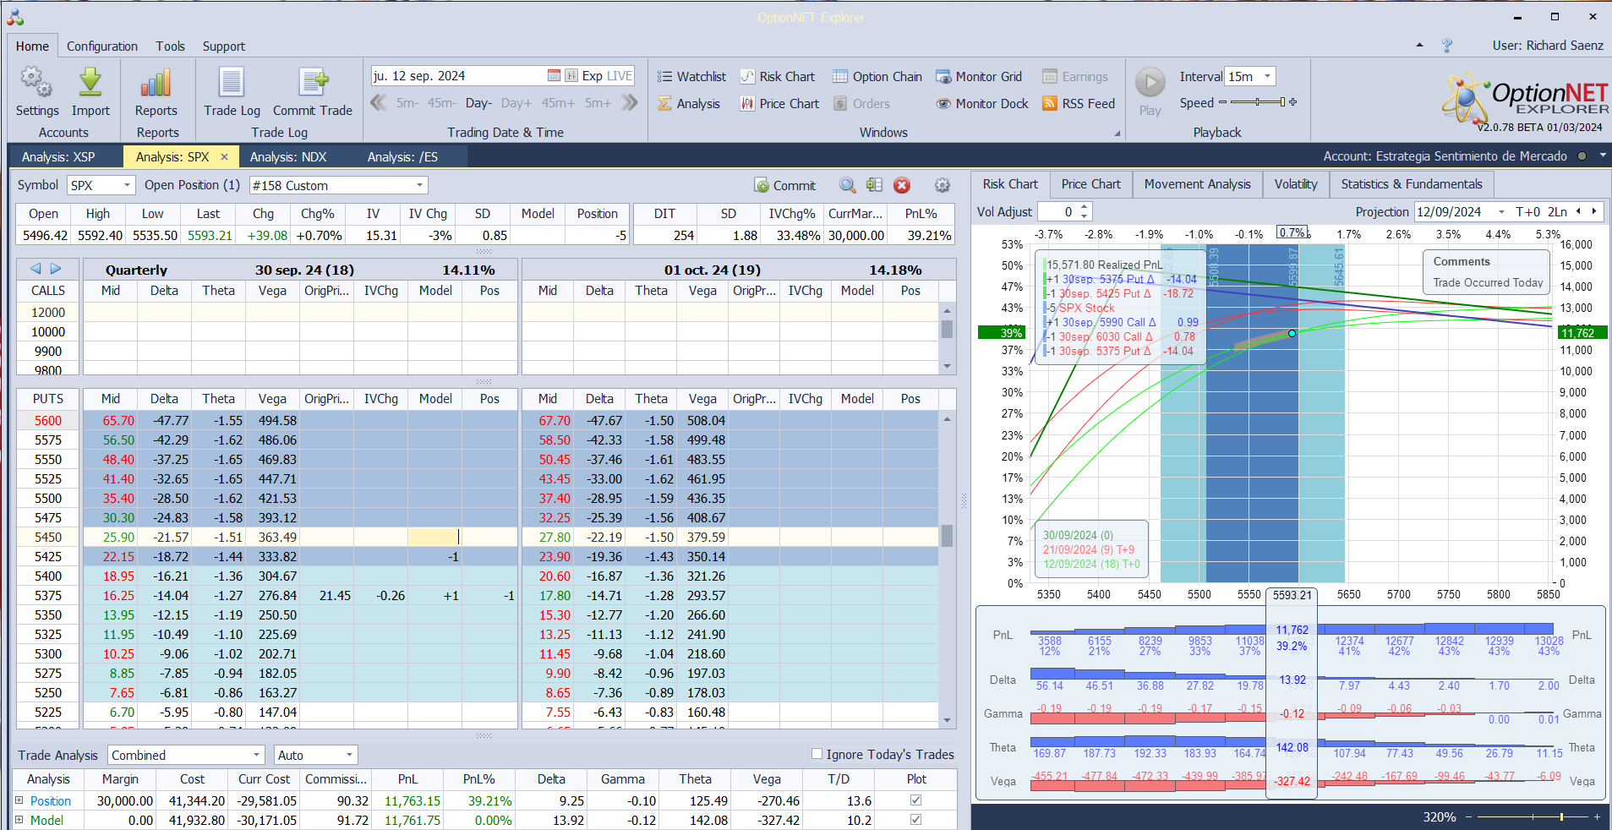This screenshot has height=830, width=1612.
Task: Click the magnifier icon beside Commit
Action: [x=847, y=186]
